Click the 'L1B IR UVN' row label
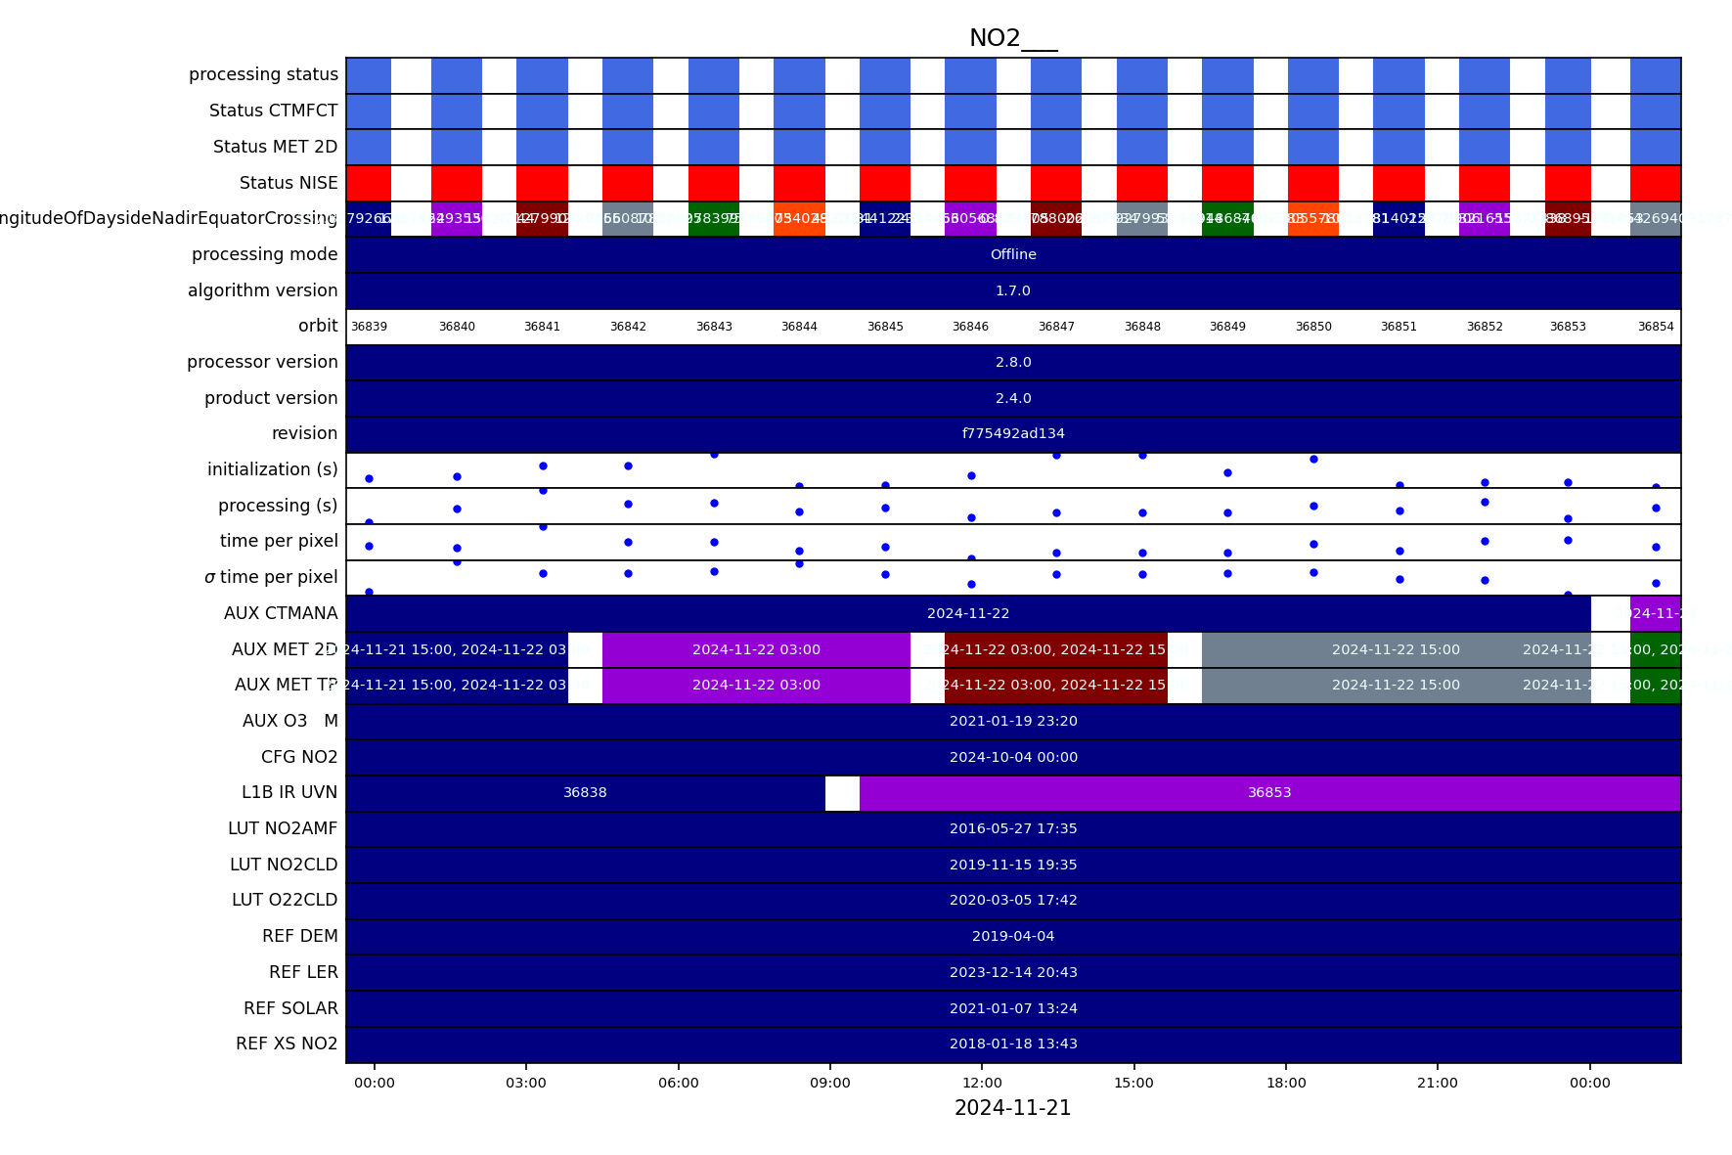Image resolution: width=1732 pixels, height=1155 pixels. (289, 792)
